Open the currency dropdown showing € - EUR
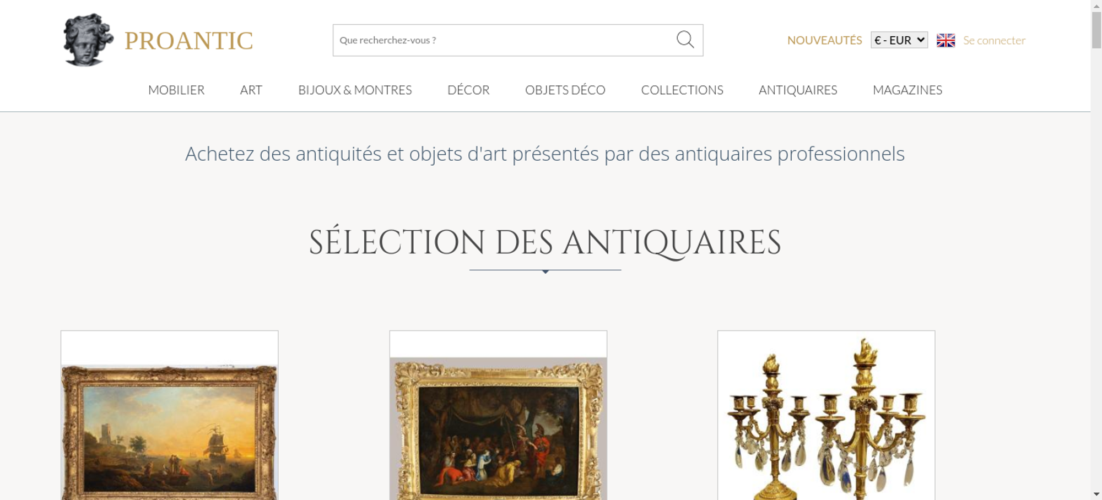Viewport: 1102px width, 500px height. 899,40
